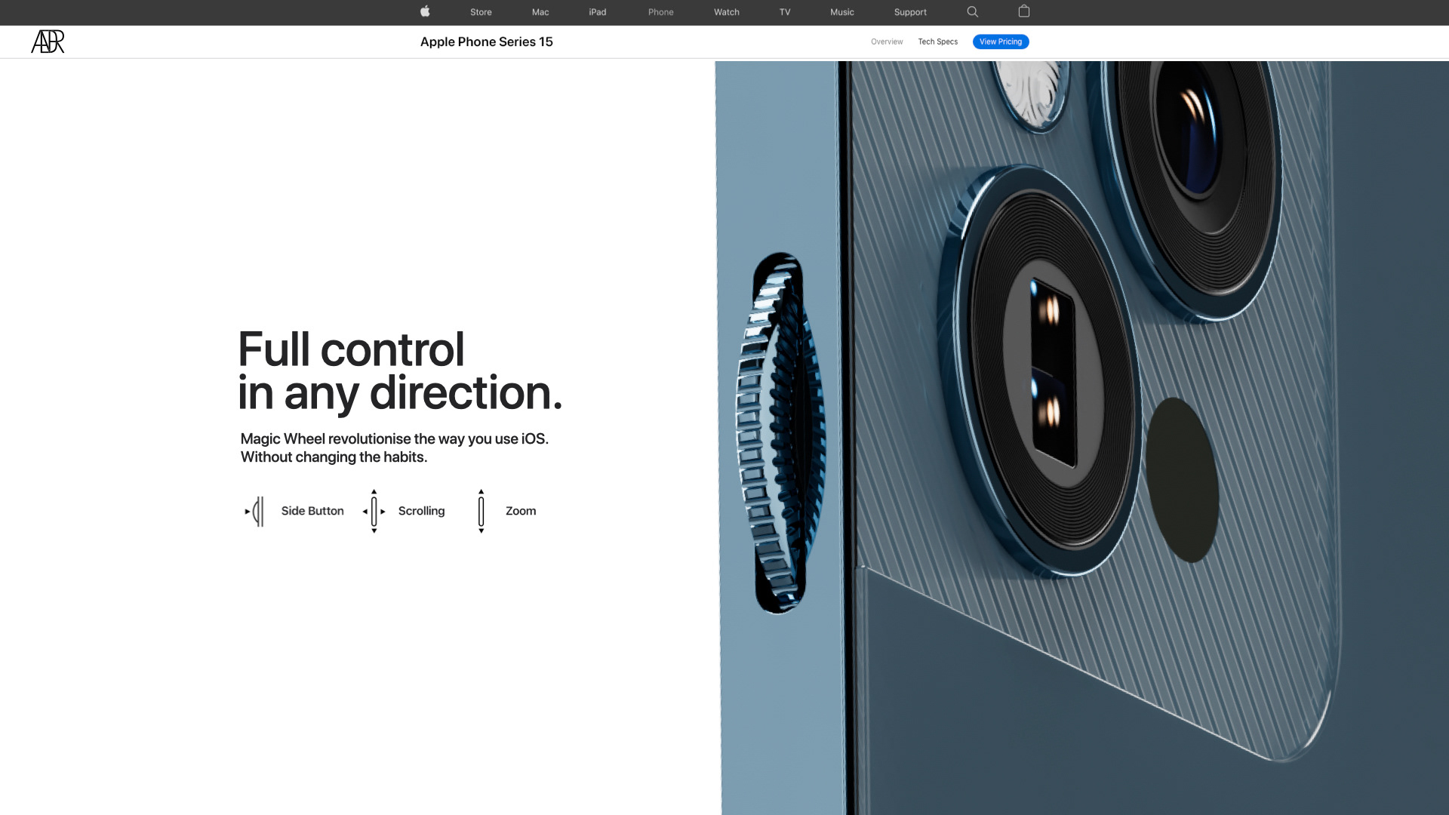This screenshot has width=1449, height=815.
Task: Click the ADR logo in header
Action: (x=48, y=42)
